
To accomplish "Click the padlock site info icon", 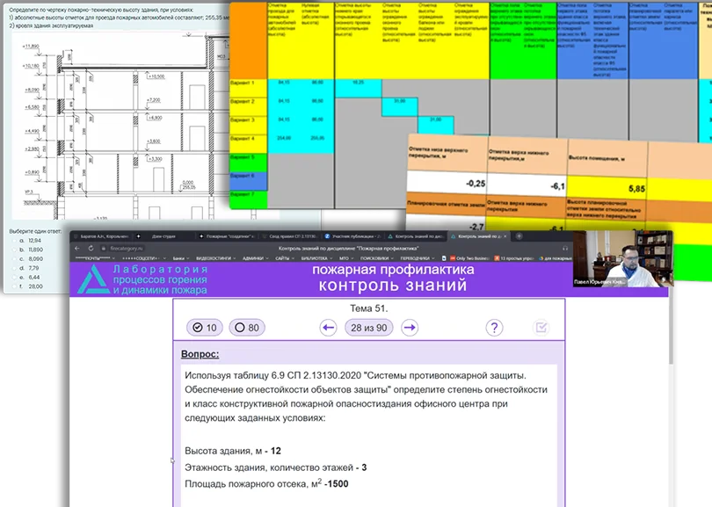I will click(104, 249).
